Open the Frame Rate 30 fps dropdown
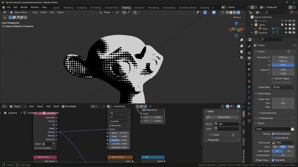The width and height of the screenshot is (298, 167). [x=283, y=87]
